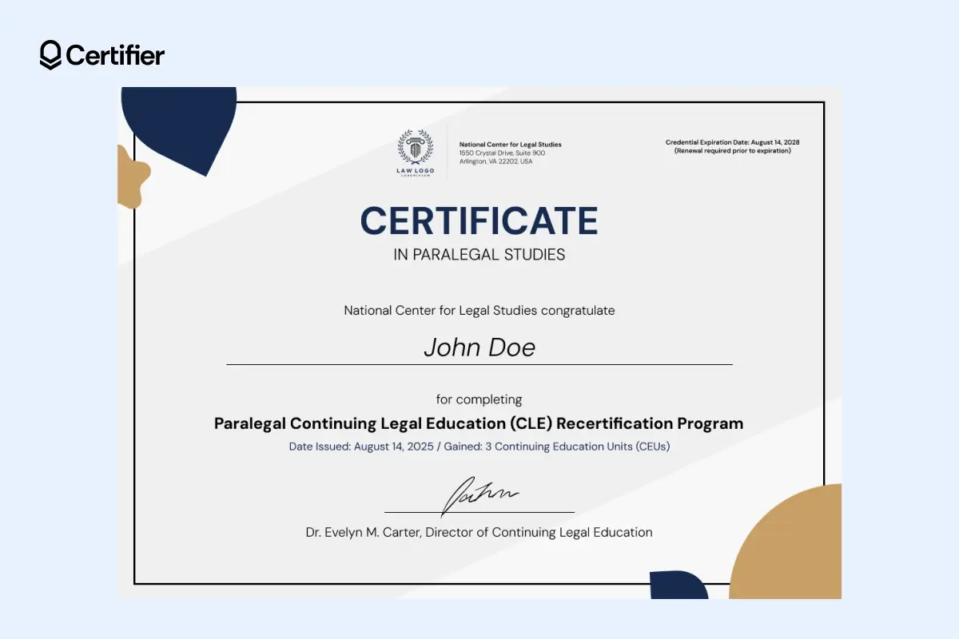Select 'National Center for Legal Studies congratulate' line

click(x=479, y=310)
